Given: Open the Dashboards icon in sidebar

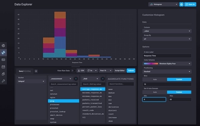Looking at the screenshot, I should coord(3,60).
